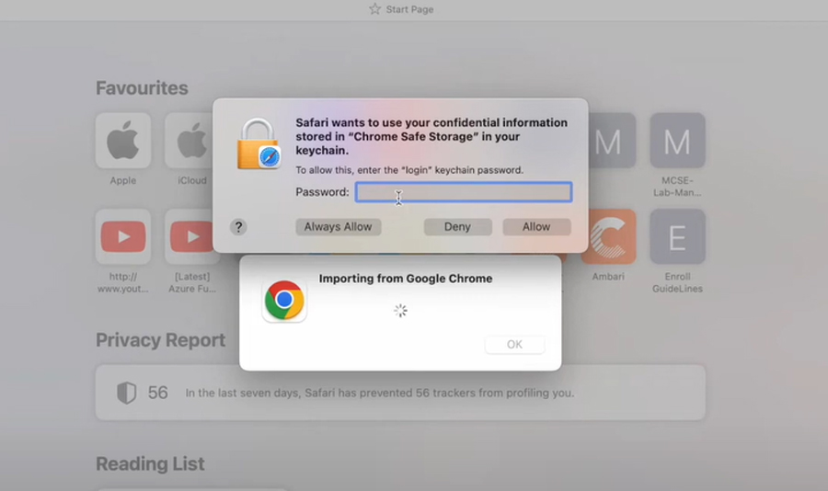Click the import progress spinner
The height and width of the screenshot is (491, 828).
point(400,311)
